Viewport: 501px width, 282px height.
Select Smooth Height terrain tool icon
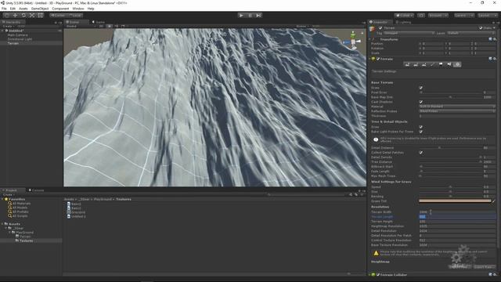[424, 64]
